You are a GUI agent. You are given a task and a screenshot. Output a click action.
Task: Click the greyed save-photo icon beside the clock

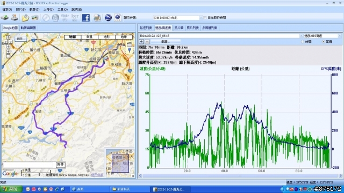coord(55,18)
